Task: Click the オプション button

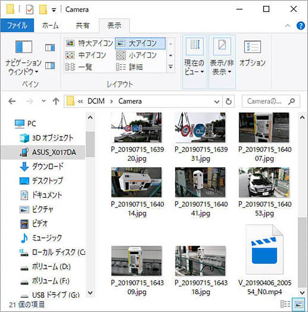Action: tap(252, 54)
